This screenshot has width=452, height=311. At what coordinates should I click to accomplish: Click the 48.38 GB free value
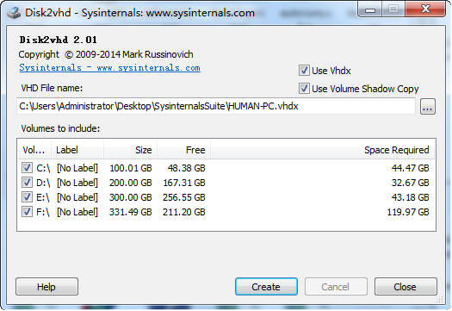click(x=187, y=168)
